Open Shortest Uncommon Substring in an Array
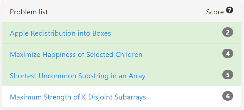244x110 pixels. click(x=78, y=76)
